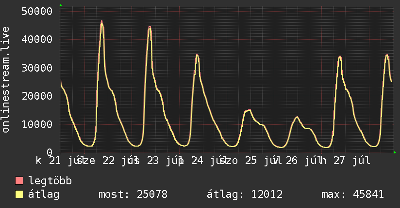This screenshot has width=400, height=208.
Task: Click the 27 júl date label
Action: pyautogui.click(x=352, y=161)
